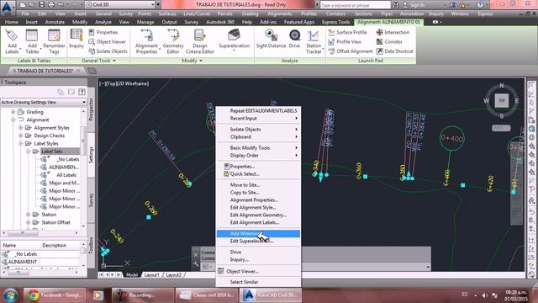
Task: Choose Edit Alignment Geometry from context menu
Action: point(258,215)
